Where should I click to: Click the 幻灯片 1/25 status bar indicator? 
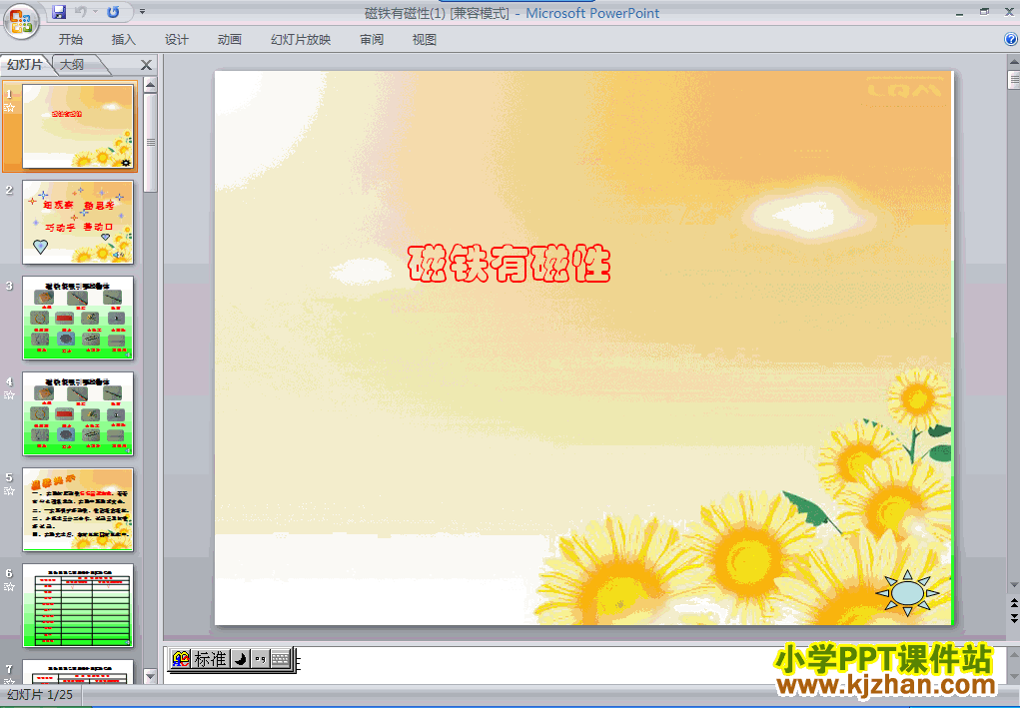coord(40,695)
